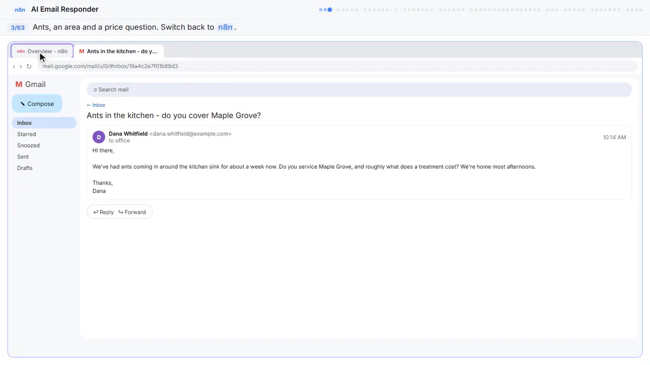Click the browser forward arrow
The width and height of the screenshot is (650, 365).
pyautogui.click(x=21, y=66)
